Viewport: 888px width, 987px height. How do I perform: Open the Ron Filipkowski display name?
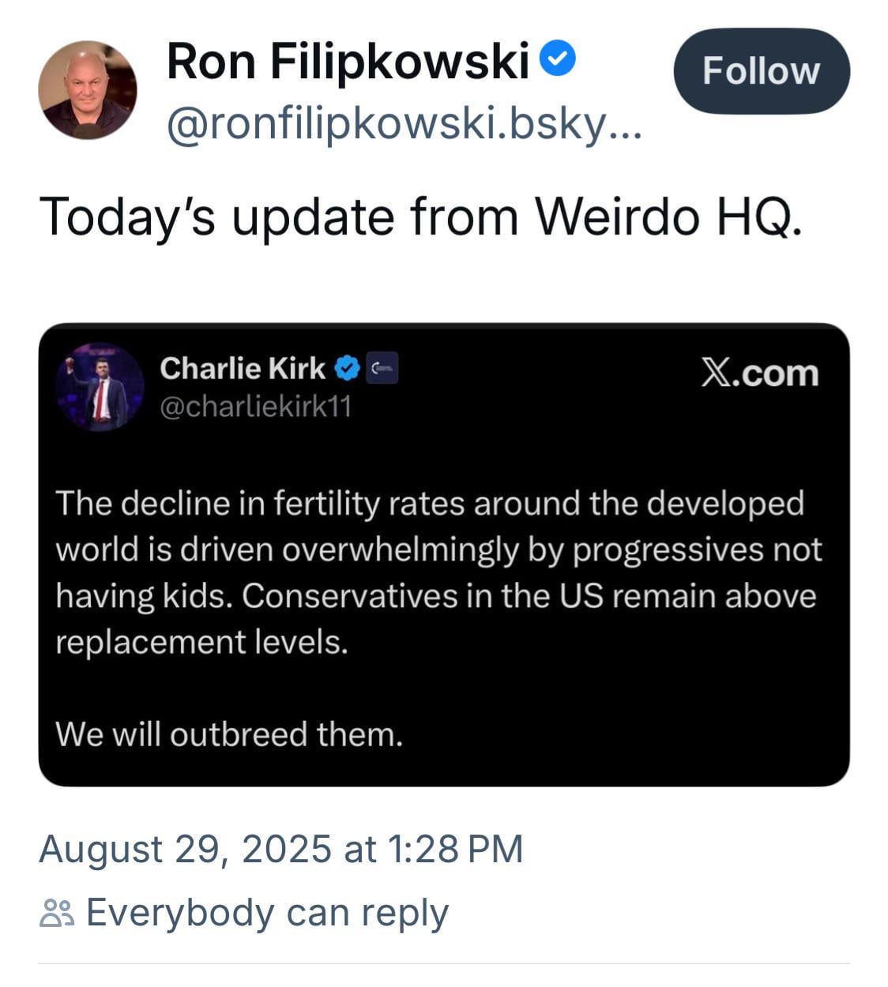348,61
